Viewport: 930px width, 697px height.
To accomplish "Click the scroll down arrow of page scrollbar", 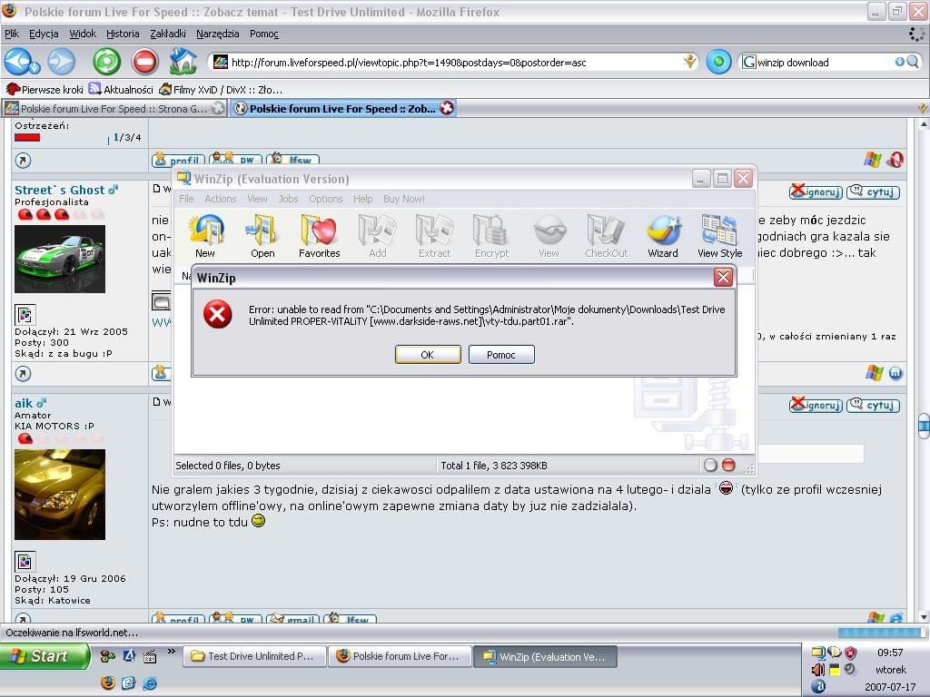I will [x=924, y=617].
